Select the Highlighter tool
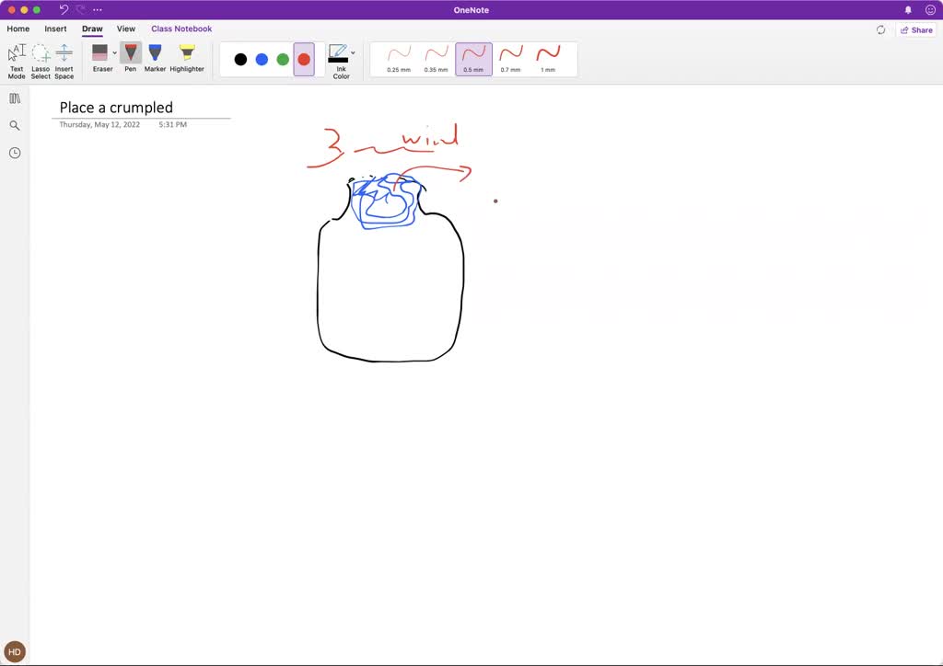 pyautogui.click(x=187, y=58)
